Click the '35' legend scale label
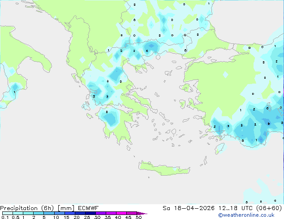The width and height of the screenshot is (284, 219). [108, 217]
